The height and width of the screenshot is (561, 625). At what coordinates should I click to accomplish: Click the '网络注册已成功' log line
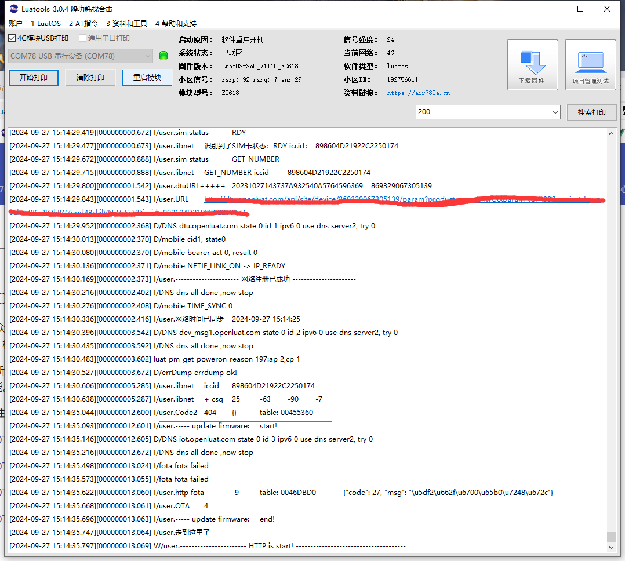(x=183, y=279)
